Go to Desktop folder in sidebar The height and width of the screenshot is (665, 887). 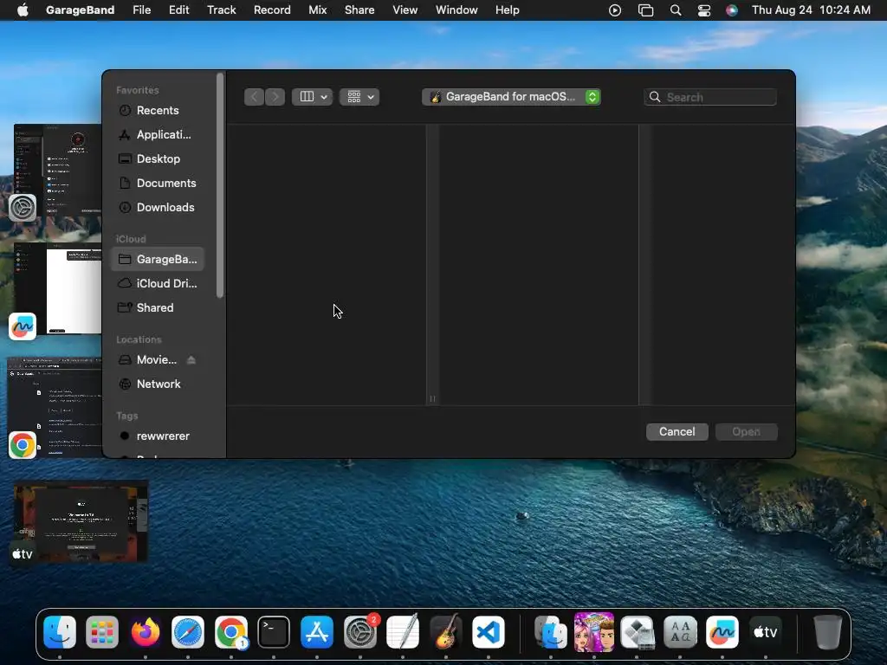(x=158, y=159)
